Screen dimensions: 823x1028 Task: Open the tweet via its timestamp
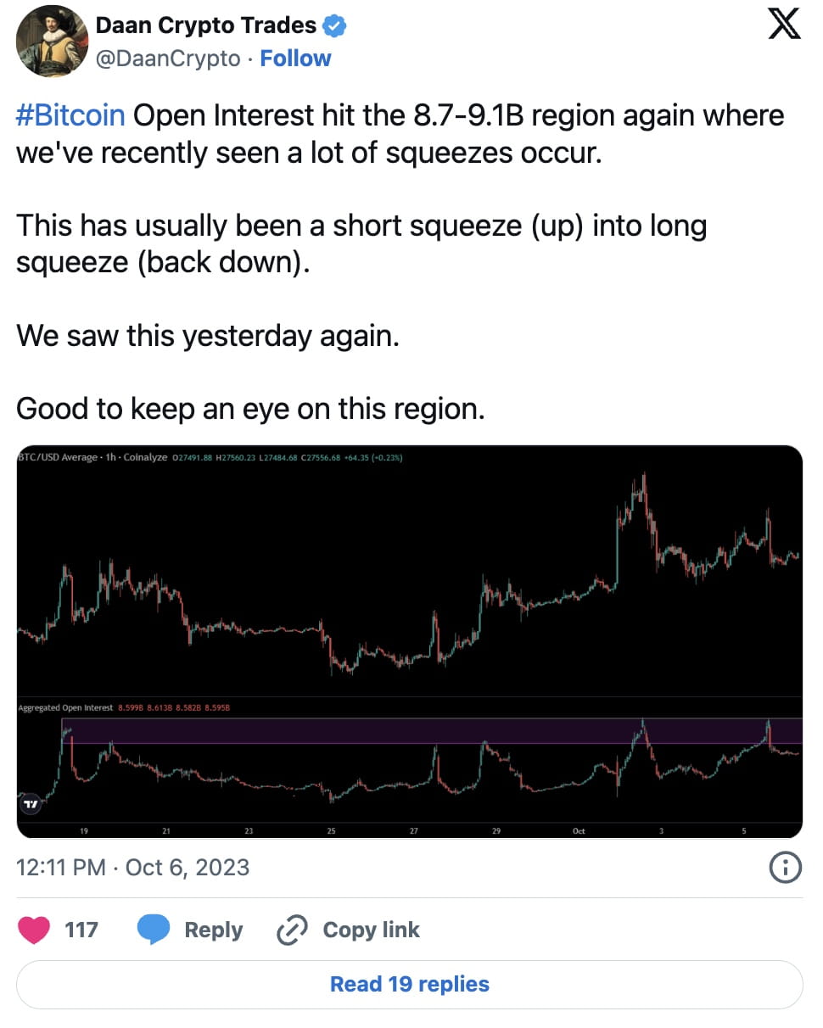132,868
